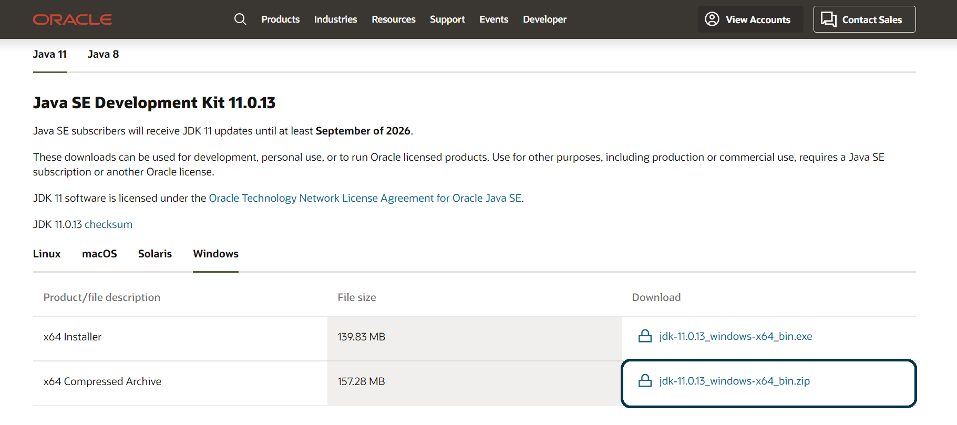Open the Developer menu
The height and width of the screenshot is (425, 957).
[544, 19]
